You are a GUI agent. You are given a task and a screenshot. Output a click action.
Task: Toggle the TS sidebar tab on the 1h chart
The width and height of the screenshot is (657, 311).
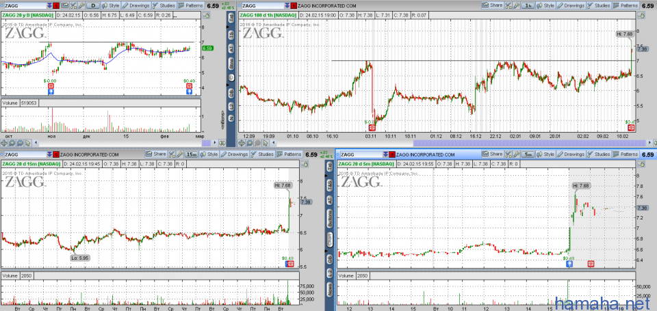tap(231, 34)
